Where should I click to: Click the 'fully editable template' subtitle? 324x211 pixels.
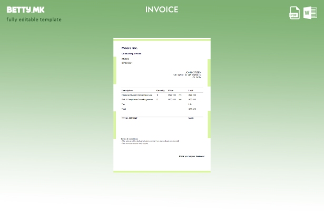click(34, 20)
